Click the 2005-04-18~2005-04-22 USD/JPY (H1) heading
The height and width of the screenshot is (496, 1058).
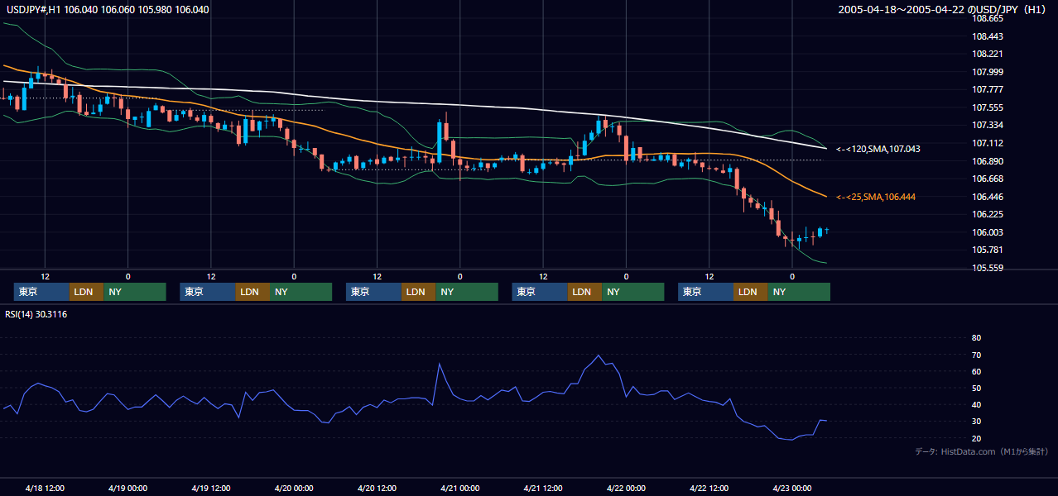point(943,10)
